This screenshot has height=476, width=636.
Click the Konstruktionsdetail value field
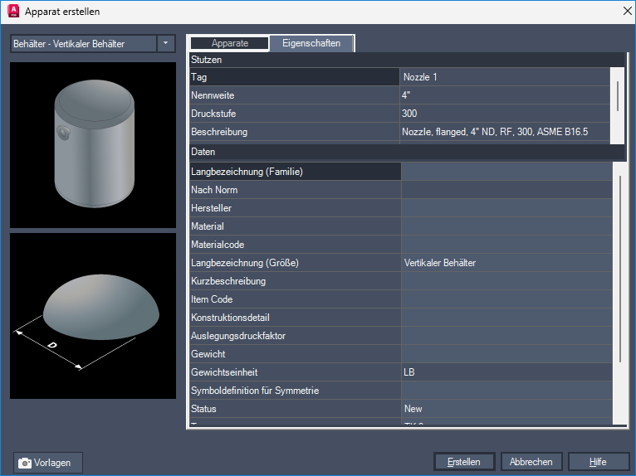506,318
